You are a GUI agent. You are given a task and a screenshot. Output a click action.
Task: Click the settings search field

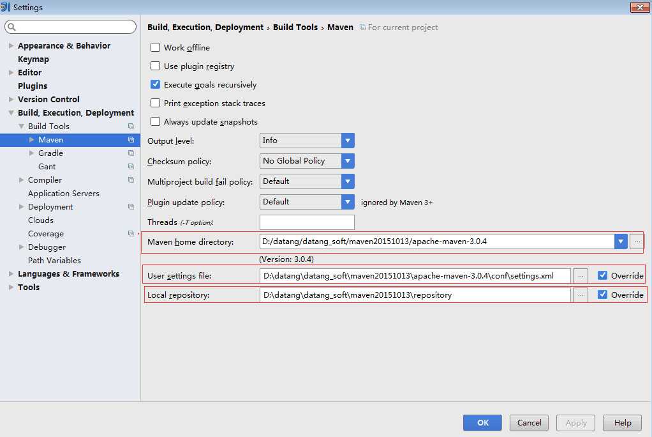tap(70, 27)
